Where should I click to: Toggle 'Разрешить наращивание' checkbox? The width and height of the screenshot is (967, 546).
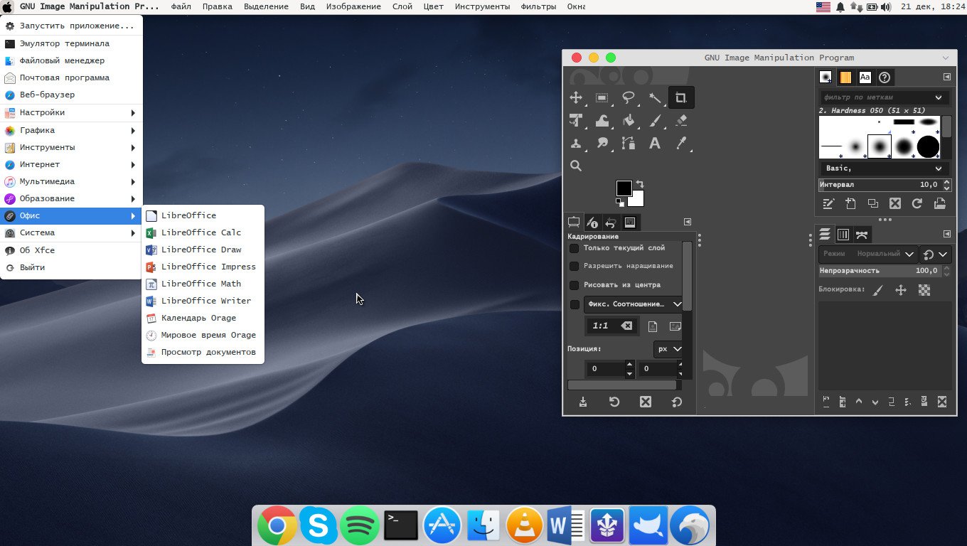point(574,266)
